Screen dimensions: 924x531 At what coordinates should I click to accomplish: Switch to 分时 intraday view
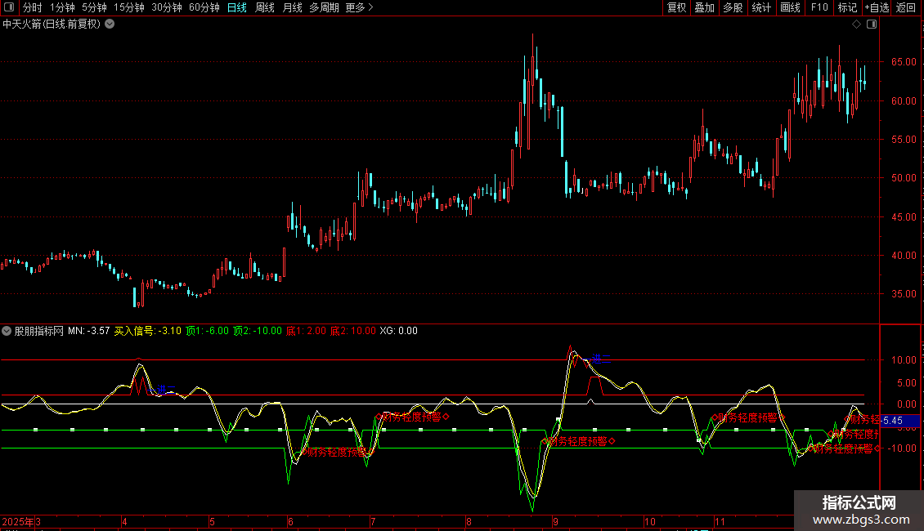pos(33,7)
